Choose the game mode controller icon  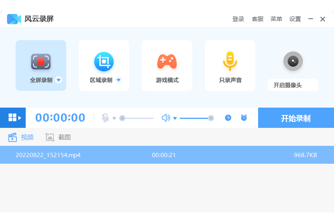[x=167, y=62]
